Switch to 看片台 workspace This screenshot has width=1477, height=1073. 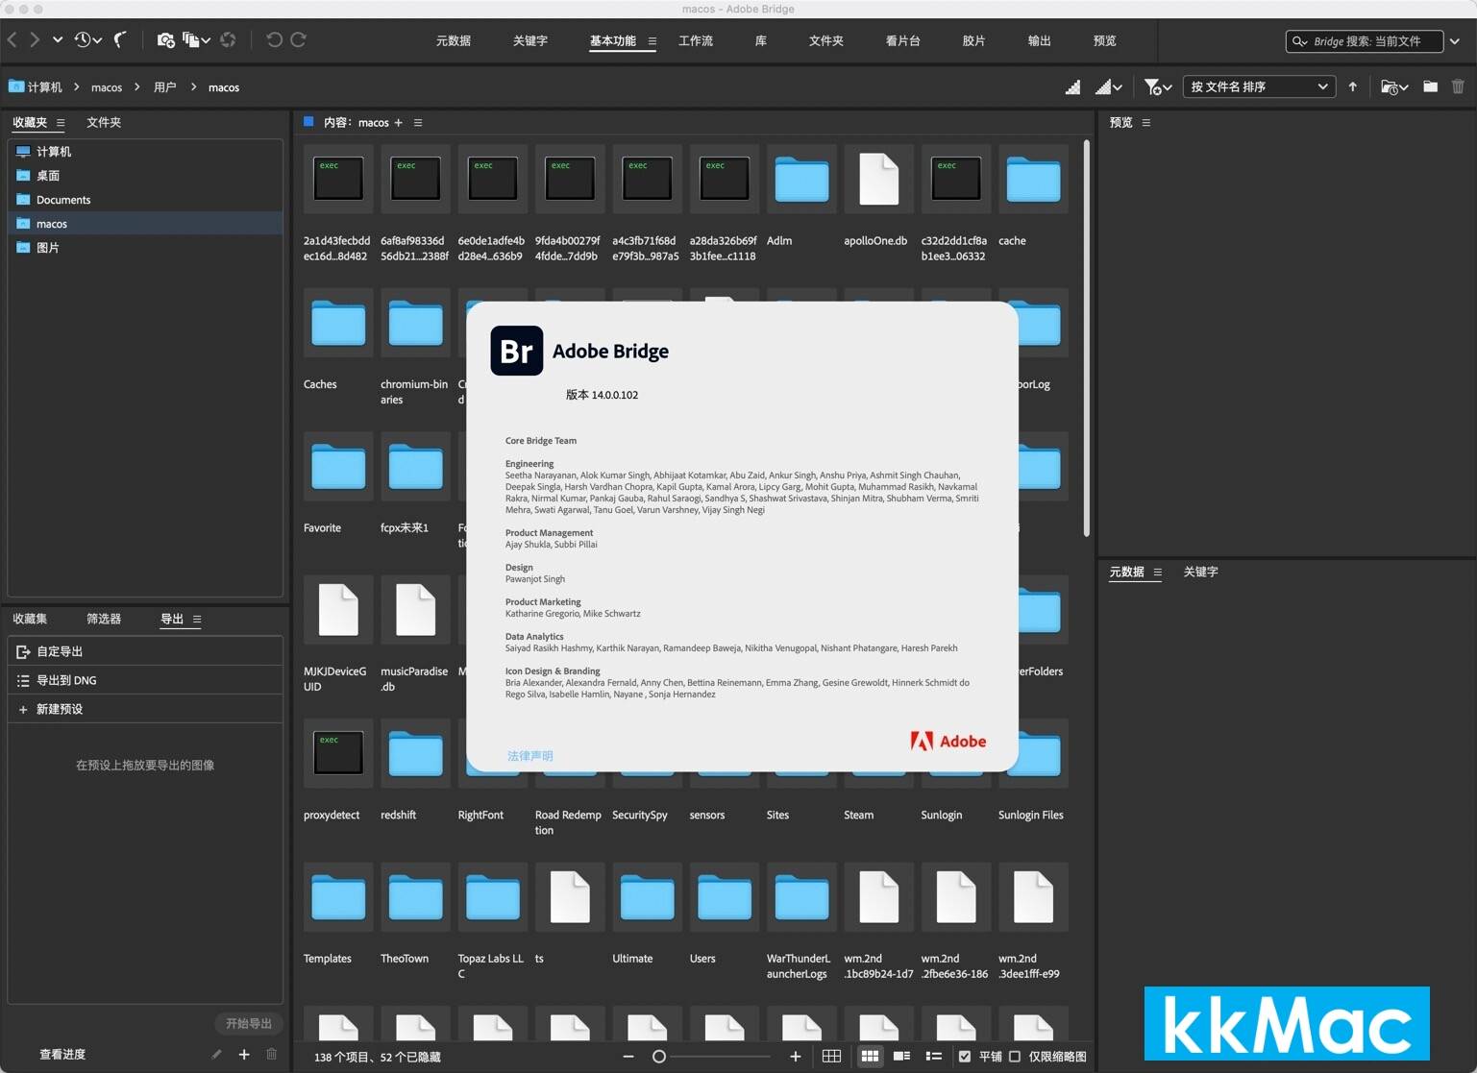pyautogui.click(x=903, y=41)
